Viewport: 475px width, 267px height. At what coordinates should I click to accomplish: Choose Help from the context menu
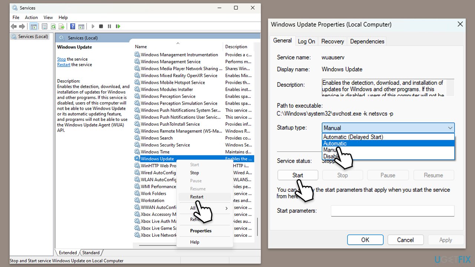(204, 242)
